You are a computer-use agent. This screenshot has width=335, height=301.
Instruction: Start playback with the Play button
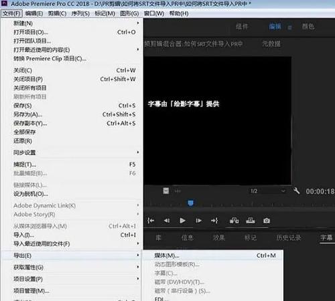tap(182, 221)
